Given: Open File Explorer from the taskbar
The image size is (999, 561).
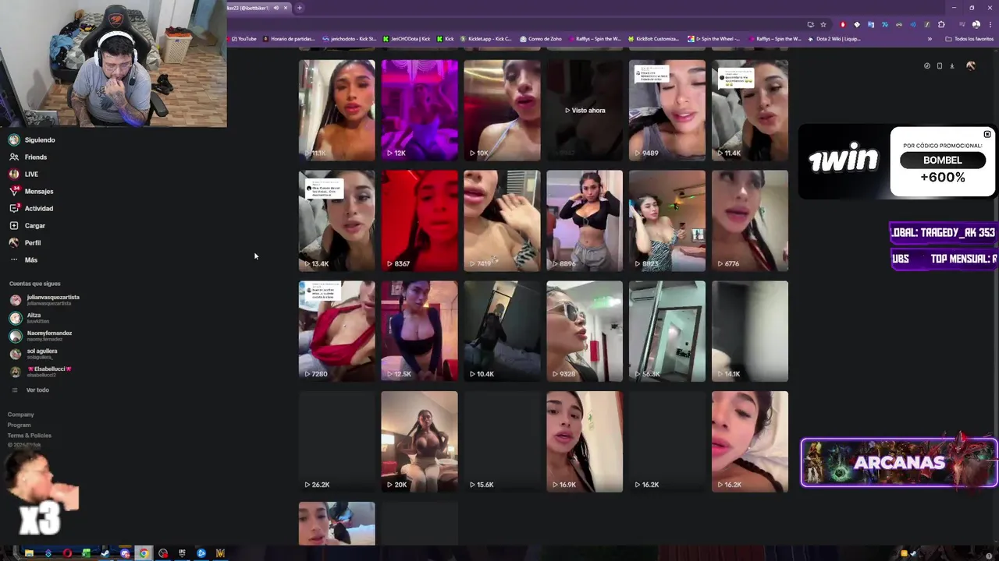Looking at the screenshot, I should point(29,553).
